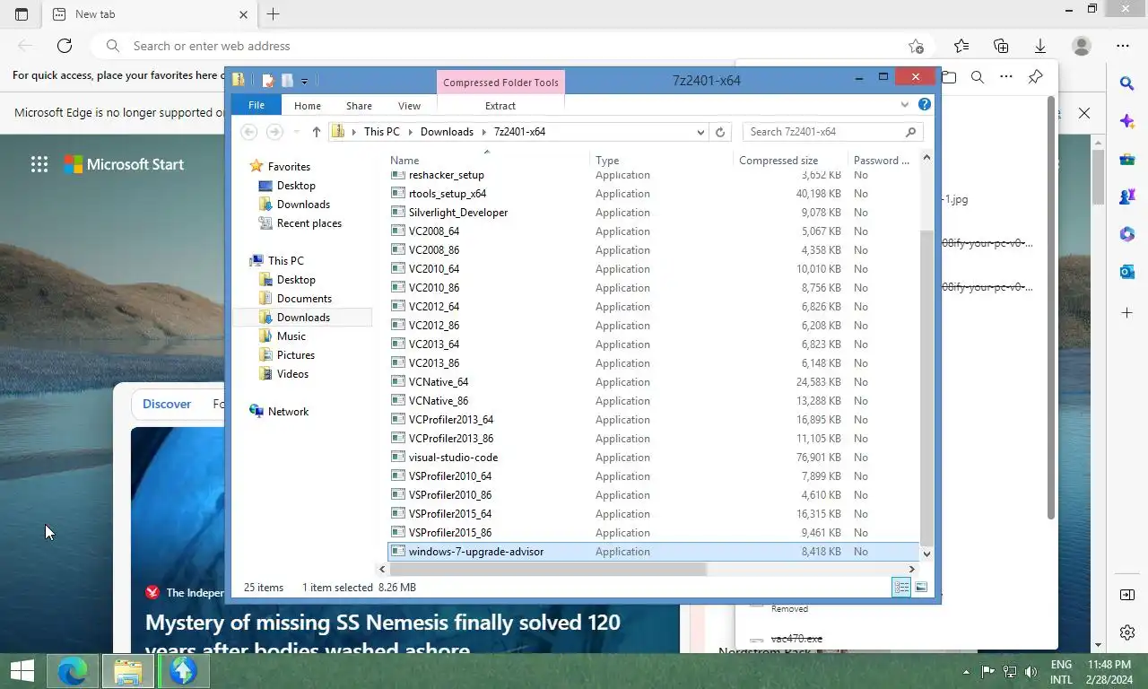Select Desktop under Favorites
This screenshot has width=1148, height=689.
tap(296, 186)
